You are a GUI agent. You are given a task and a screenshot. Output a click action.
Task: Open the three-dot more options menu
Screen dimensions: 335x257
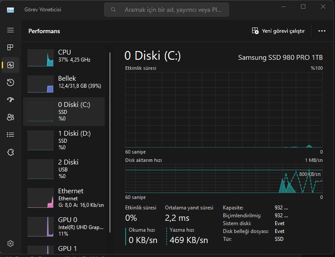click(322, 31)
